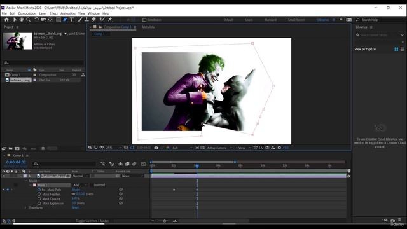
Task: Collapse the Masks group
Action: point(25,181)
